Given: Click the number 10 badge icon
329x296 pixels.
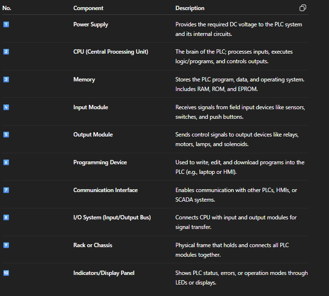Looking at the screenshot, I should pyautogui.click(x=6, y=273).
